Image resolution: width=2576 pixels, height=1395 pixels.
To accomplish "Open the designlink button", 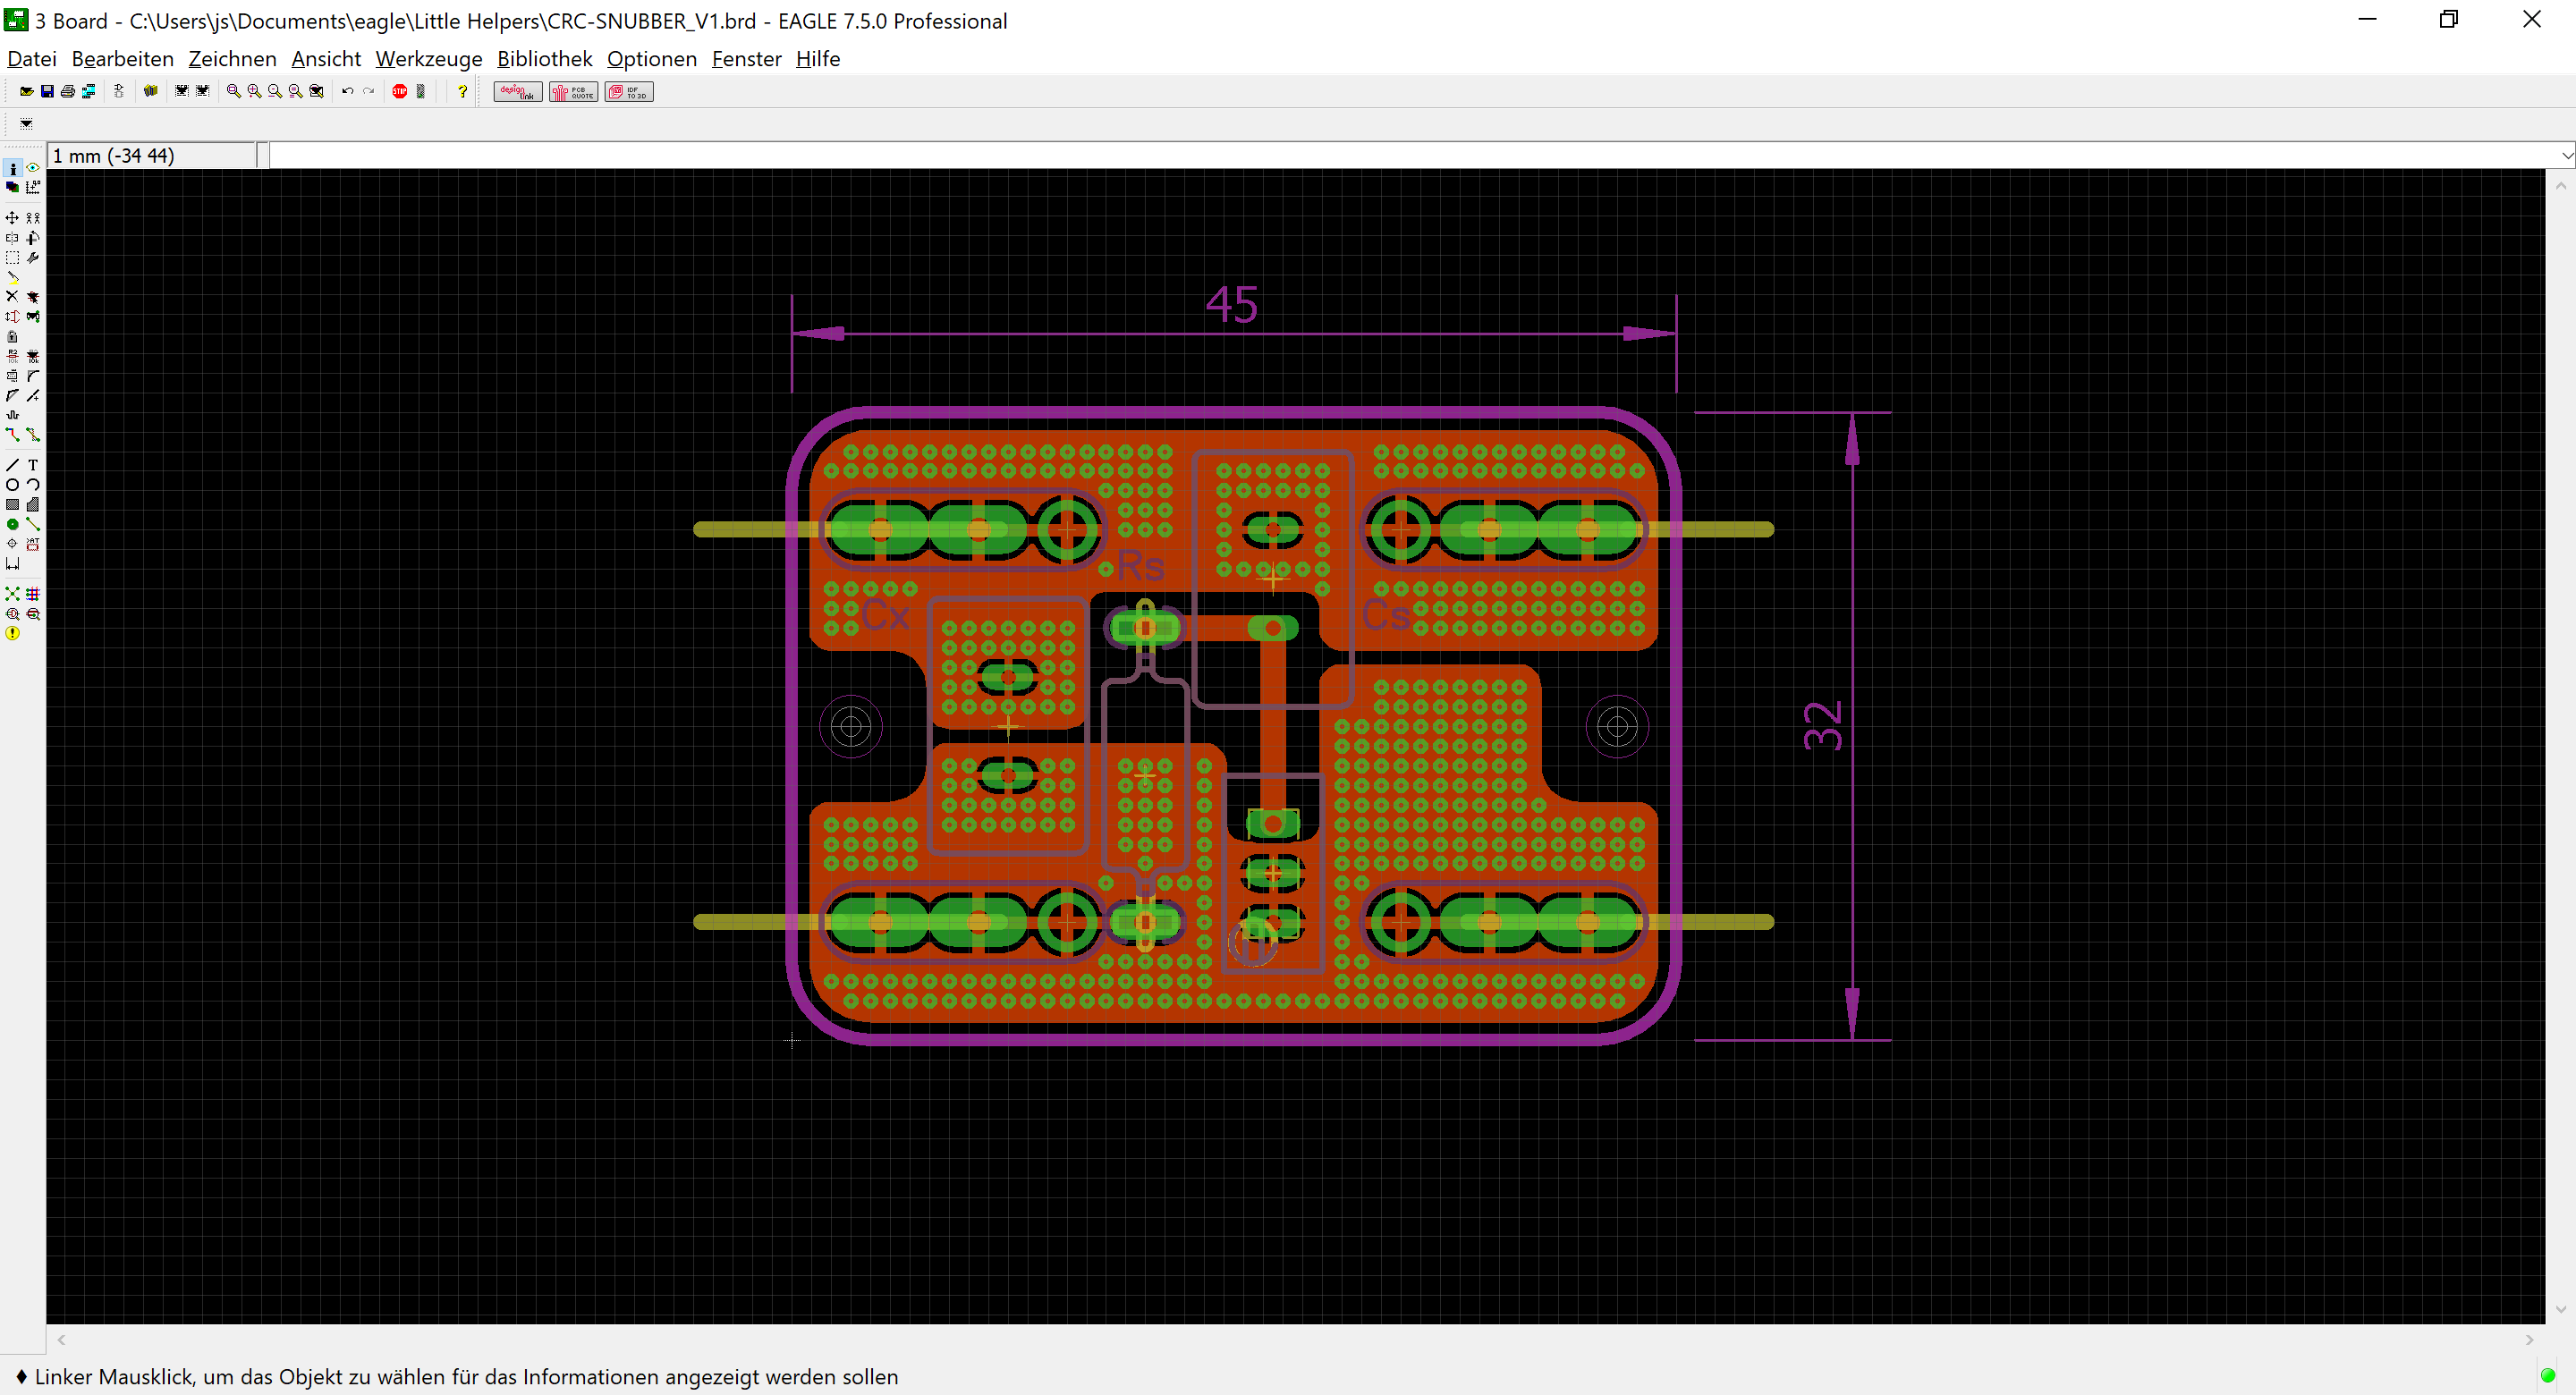I will [x=518, y=92].
